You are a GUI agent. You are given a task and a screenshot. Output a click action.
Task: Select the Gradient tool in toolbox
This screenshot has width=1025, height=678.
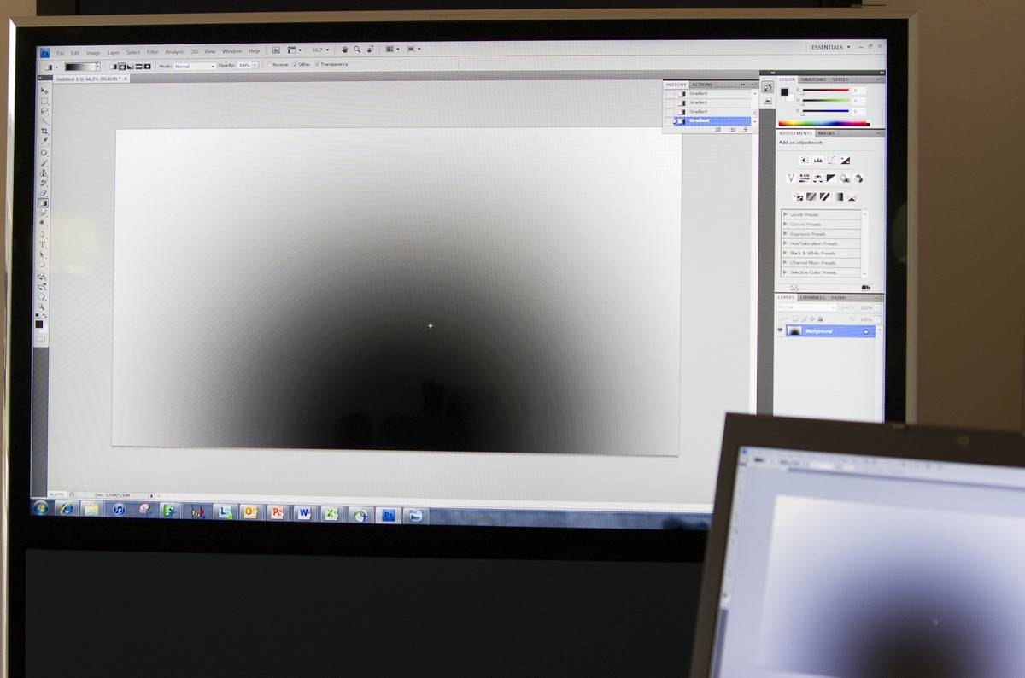tap(44, 203)
